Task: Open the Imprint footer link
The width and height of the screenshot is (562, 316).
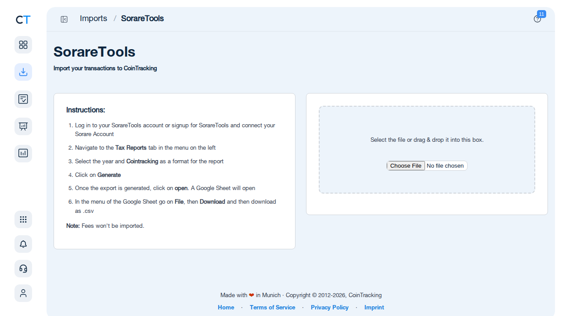Action: click(x=374, y=307)
